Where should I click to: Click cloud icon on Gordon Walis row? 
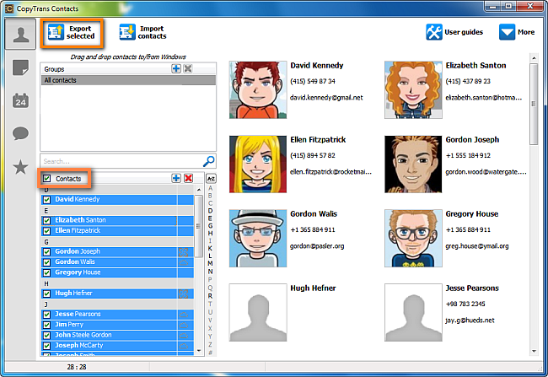[184, 262]
